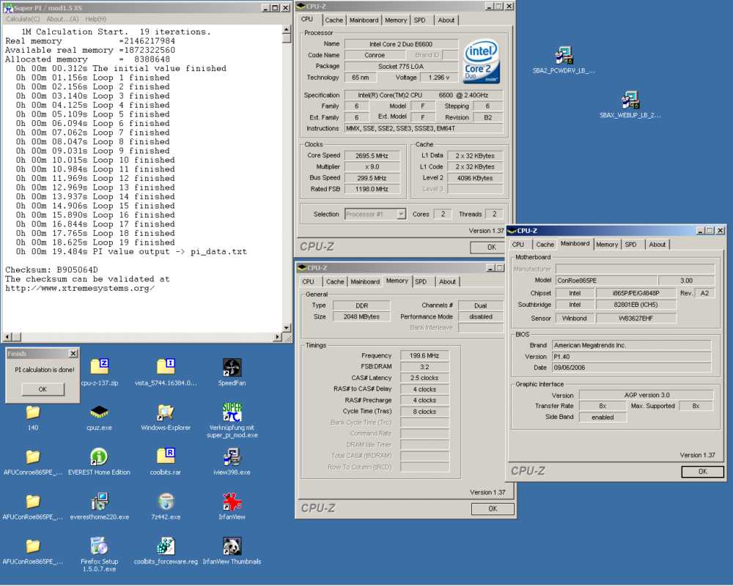Switch to the SPD tab in the Memory CPU-Z window

[x=421, y=281]
